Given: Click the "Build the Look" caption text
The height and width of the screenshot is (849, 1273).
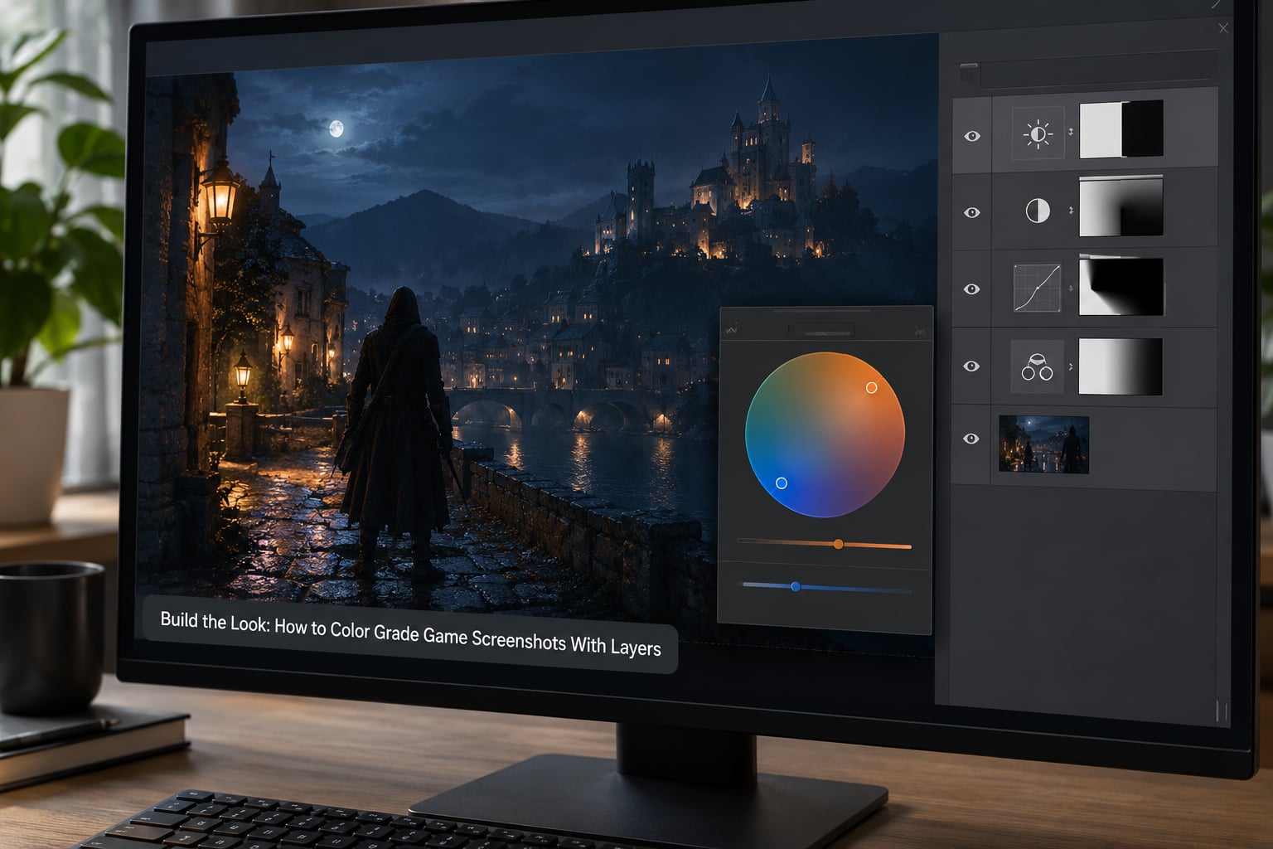Looking at the screenshot, I should (410, 634).
